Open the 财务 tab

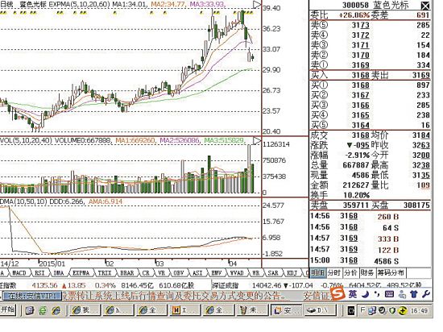[x=367, y=273]
